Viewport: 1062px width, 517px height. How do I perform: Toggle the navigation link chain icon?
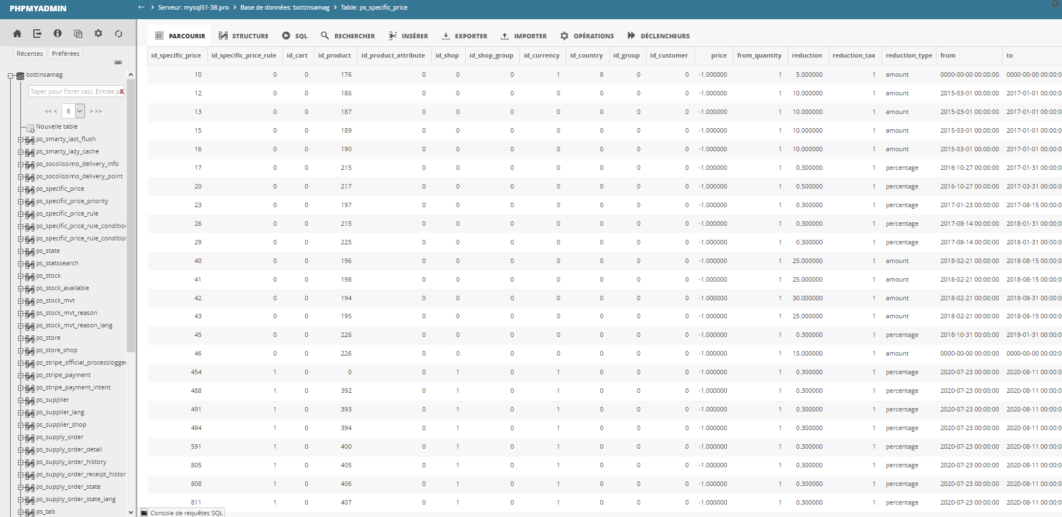118,63
